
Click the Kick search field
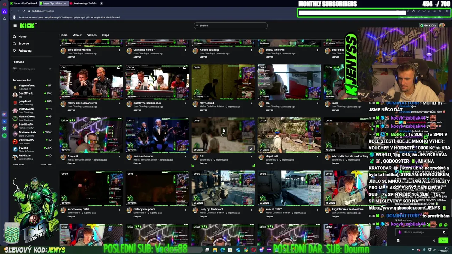click(x=231, y=25)
